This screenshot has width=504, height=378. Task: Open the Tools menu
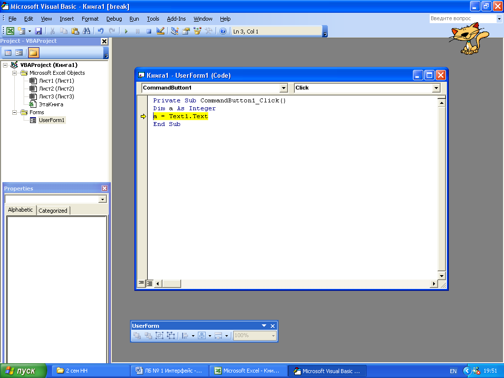point(153,19)
